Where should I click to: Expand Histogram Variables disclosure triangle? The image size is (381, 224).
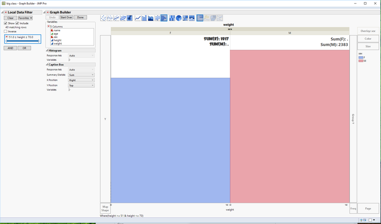pyautogui.click(x=69, y=60)
